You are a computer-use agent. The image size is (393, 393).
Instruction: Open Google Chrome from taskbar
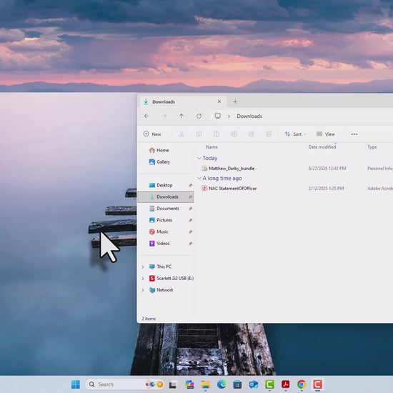click(x=302, y=384)
